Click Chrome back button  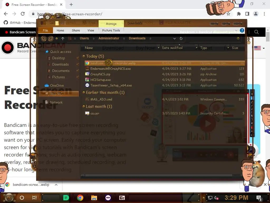(6, 14)
